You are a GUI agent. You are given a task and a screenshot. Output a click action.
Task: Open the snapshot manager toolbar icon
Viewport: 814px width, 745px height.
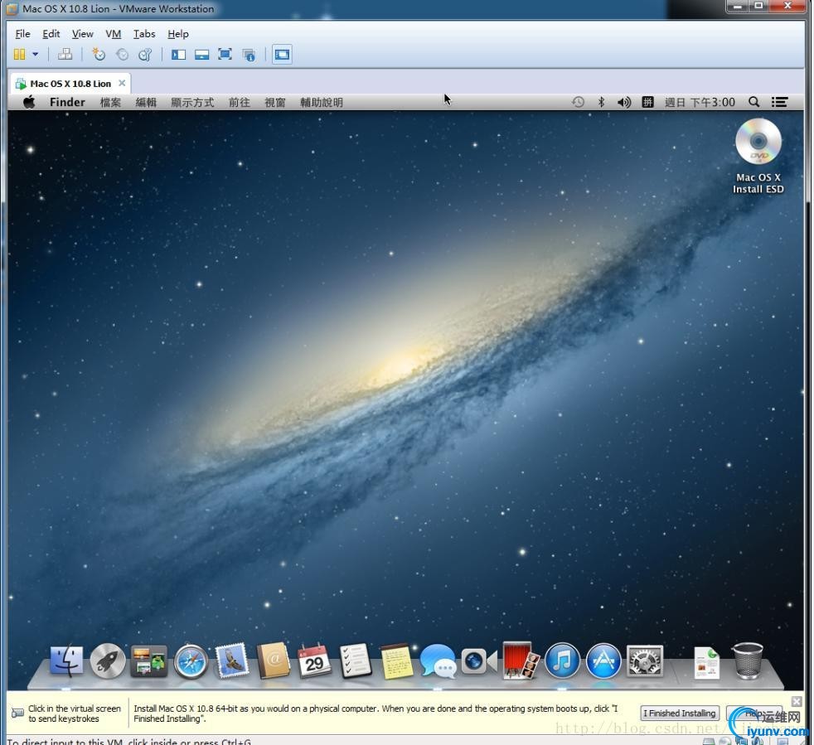145,54
